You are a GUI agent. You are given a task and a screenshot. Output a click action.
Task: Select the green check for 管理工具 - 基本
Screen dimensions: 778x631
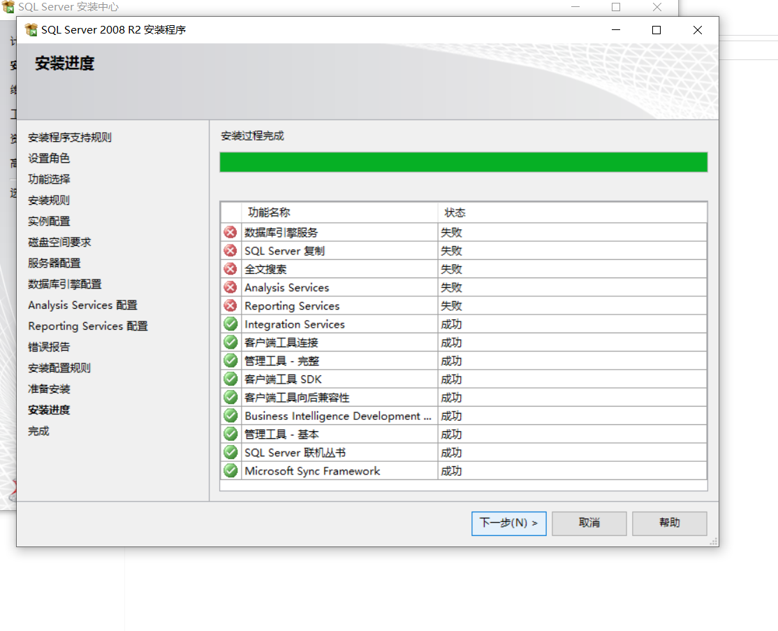click(230, 434)
